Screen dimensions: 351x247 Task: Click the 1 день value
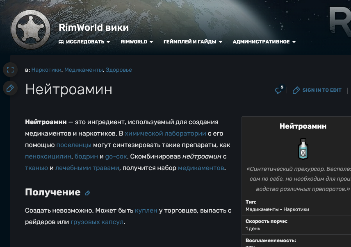pos(253,229)
